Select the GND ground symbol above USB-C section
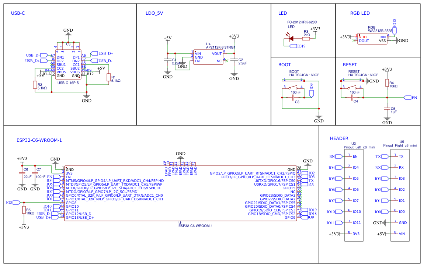This screenshot has height=267, width=424. 68,34
